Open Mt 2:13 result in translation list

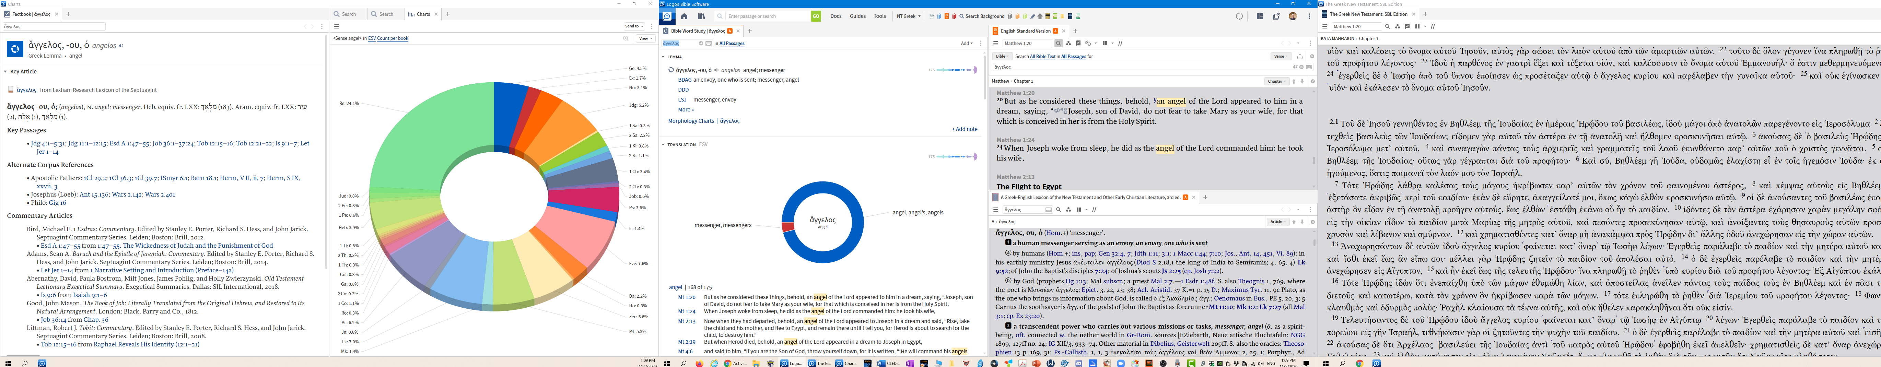click(x=686, y=321)
